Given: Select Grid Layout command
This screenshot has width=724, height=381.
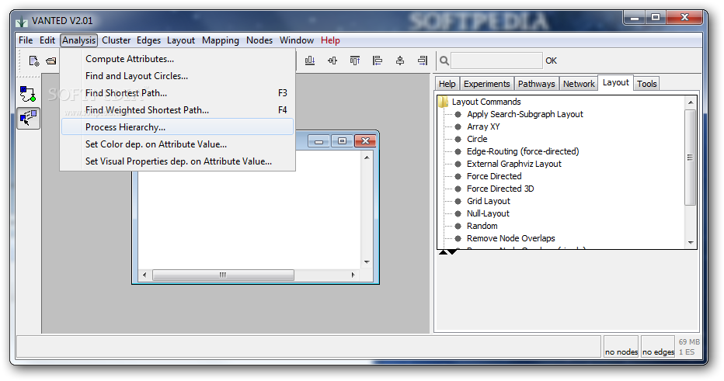Looking at the screenshot, I should click(489, 202).
